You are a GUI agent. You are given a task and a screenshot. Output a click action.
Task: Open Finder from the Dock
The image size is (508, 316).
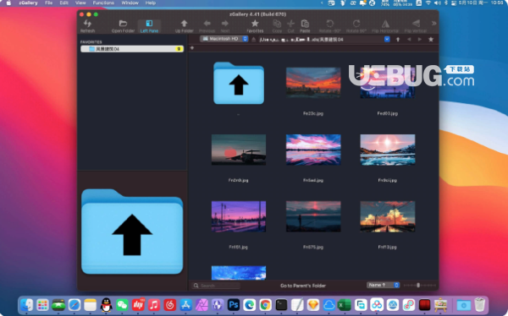[26, 305]
